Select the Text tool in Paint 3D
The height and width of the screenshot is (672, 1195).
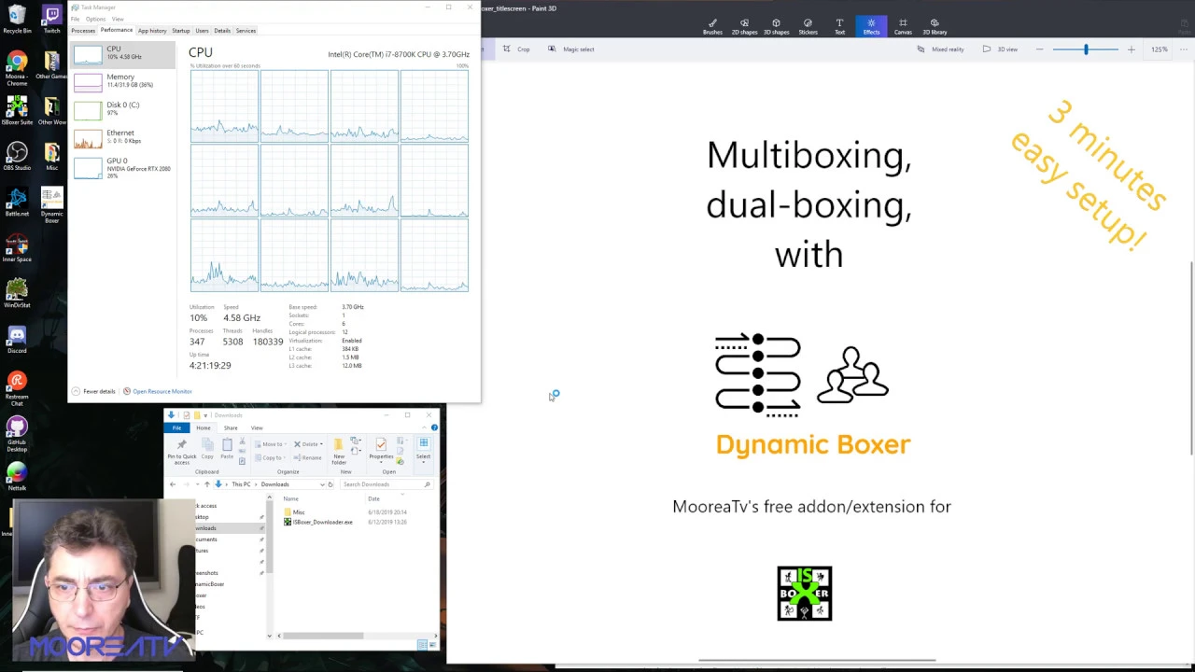839,27
